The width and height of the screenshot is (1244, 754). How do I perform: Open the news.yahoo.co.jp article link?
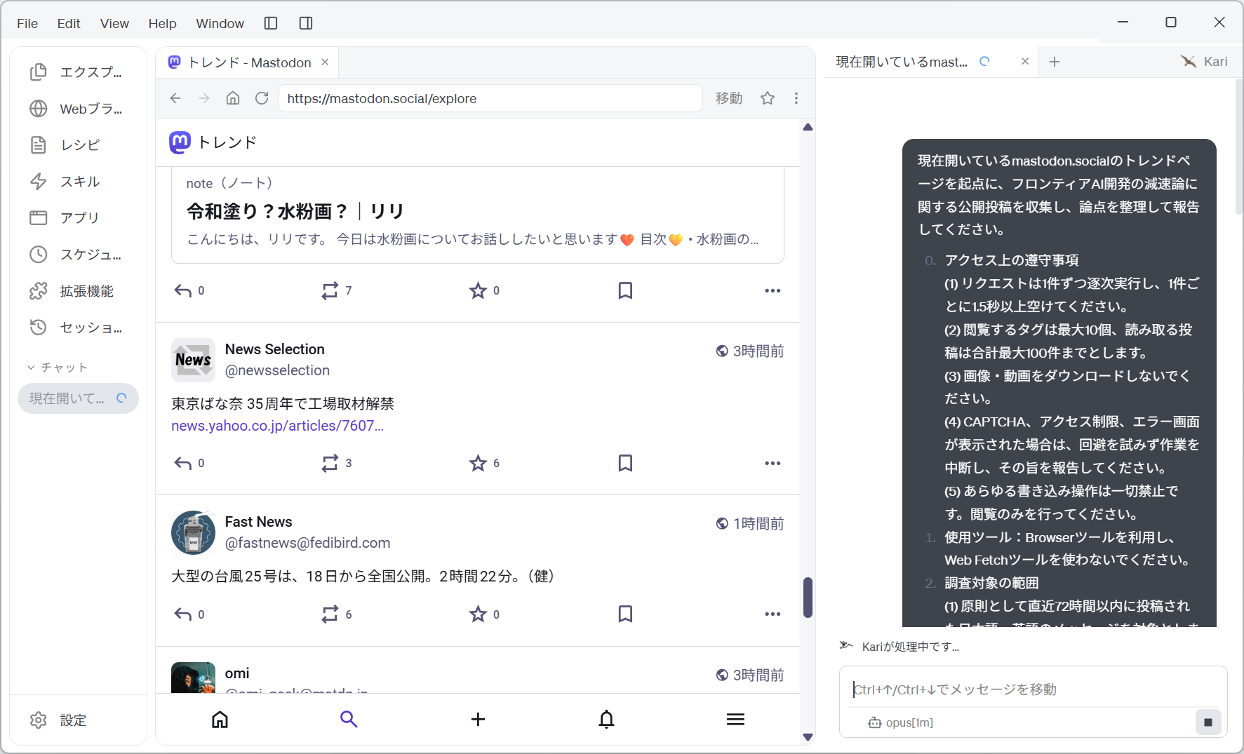(277, 426)
